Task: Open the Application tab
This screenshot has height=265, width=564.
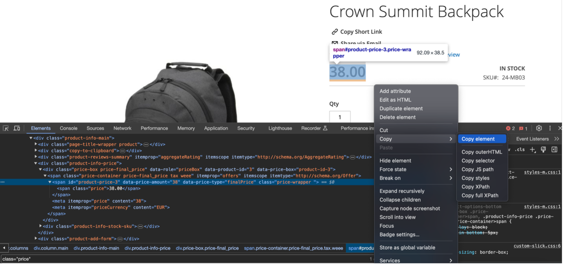Action: pos(216,128)
